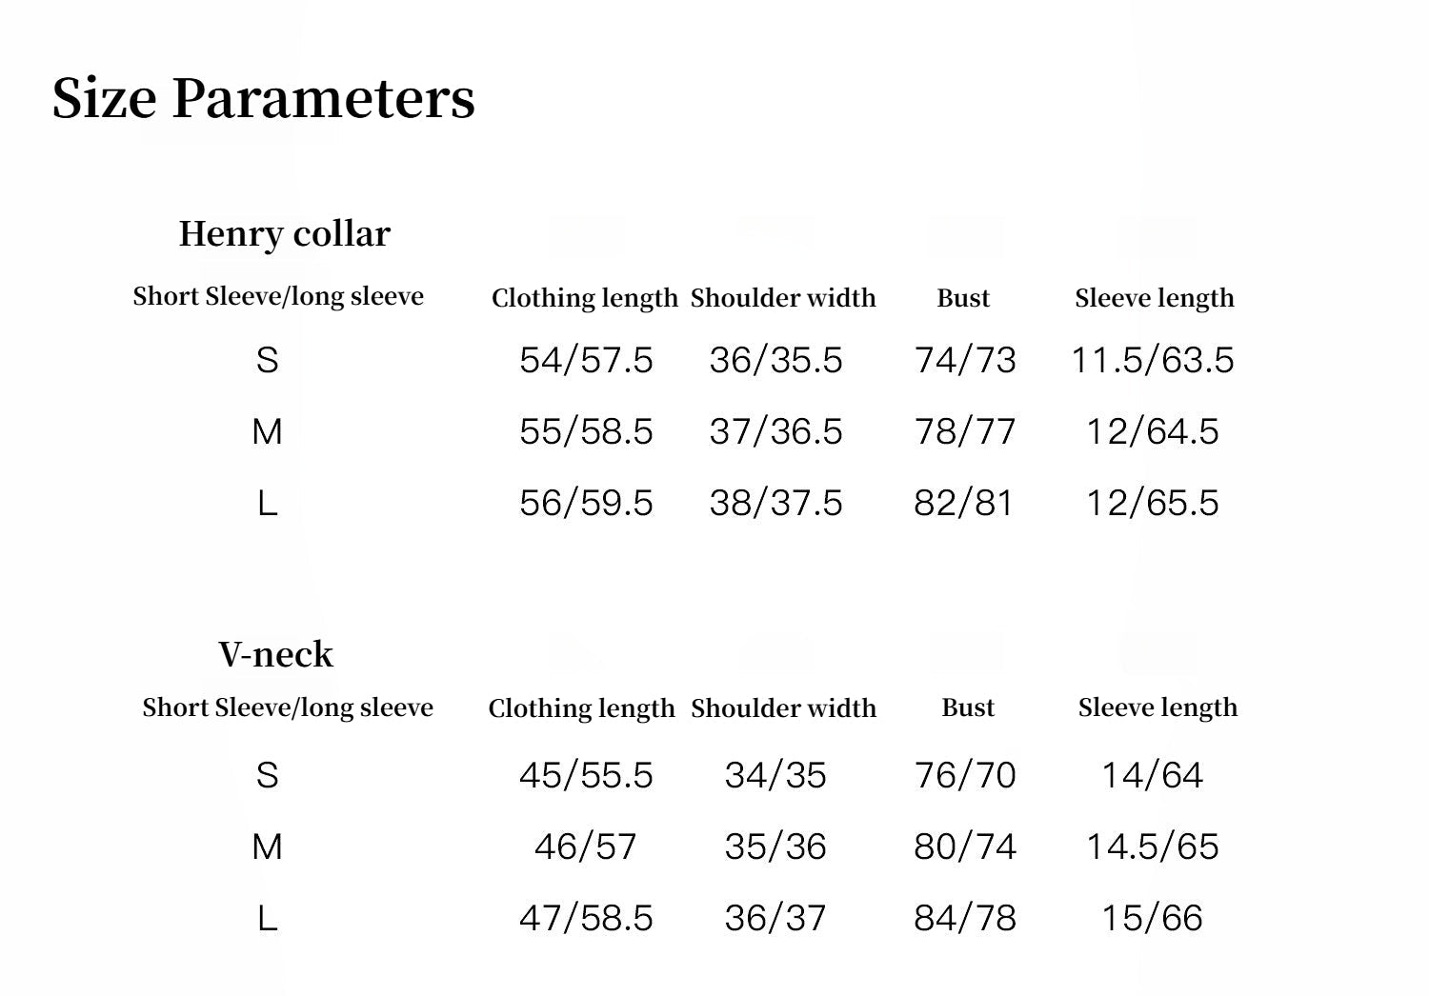Click Henry collar's Sleeve length header
This screenshot has height=996, width=1429.
pos(1154,298)
